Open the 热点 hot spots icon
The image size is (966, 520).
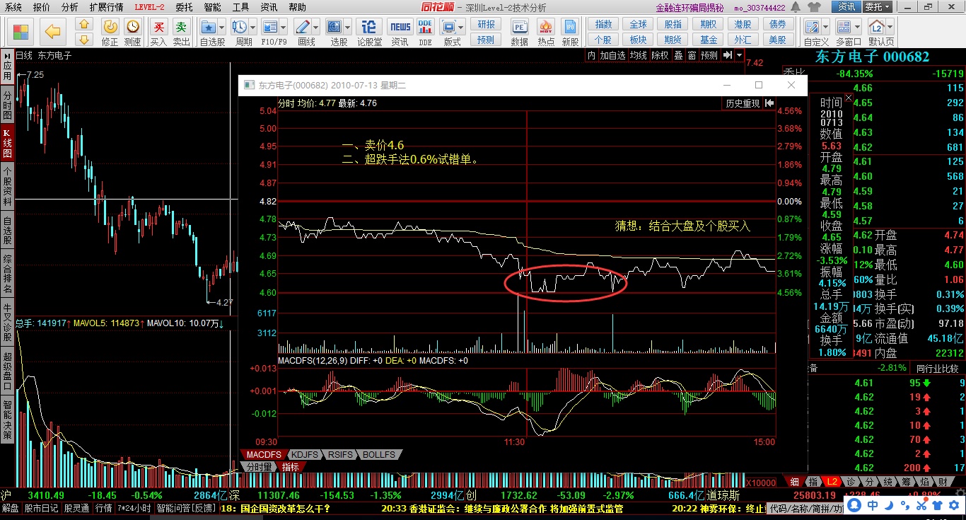click(x=546, y=27)
